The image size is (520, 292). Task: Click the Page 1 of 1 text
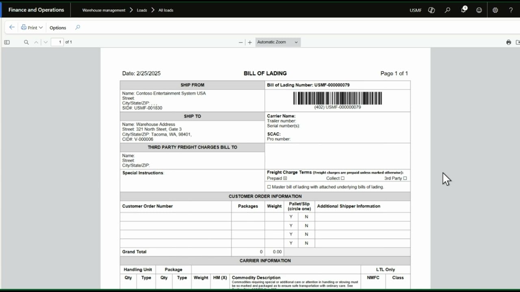394,73
